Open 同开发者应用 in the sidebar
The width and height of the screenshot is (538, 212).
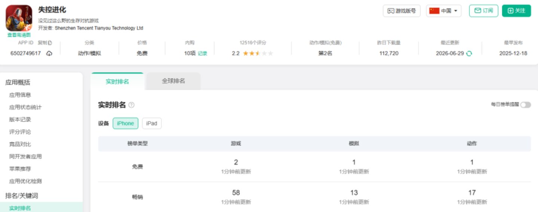[x=25, y=156]
